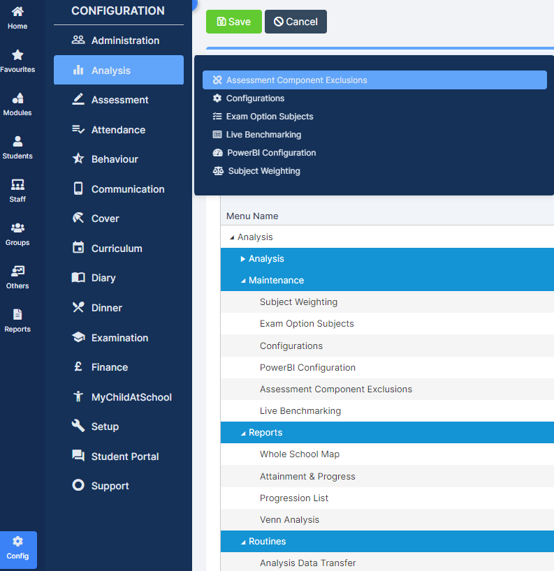Screen dimensions: 554x571
Task: Click the Finance pound sign icon
Action: pyautogui.click(x=78, y=366)
